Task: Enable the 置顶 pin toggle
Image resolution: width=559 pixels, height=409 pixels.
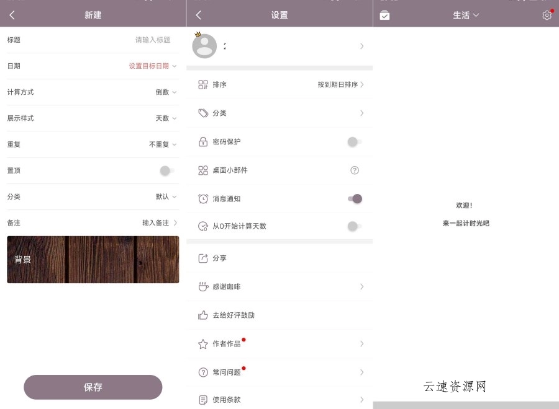Action: pyautogui.click(x=165, y=170)
